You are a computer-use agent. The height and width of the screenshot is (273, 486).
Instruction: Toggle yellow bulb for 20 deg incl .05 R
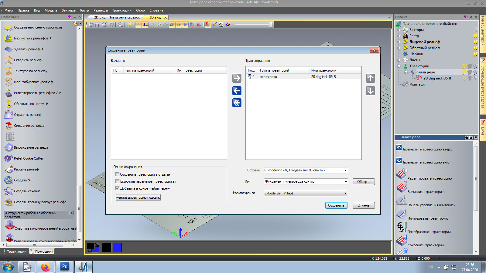[x=464, y=78]
